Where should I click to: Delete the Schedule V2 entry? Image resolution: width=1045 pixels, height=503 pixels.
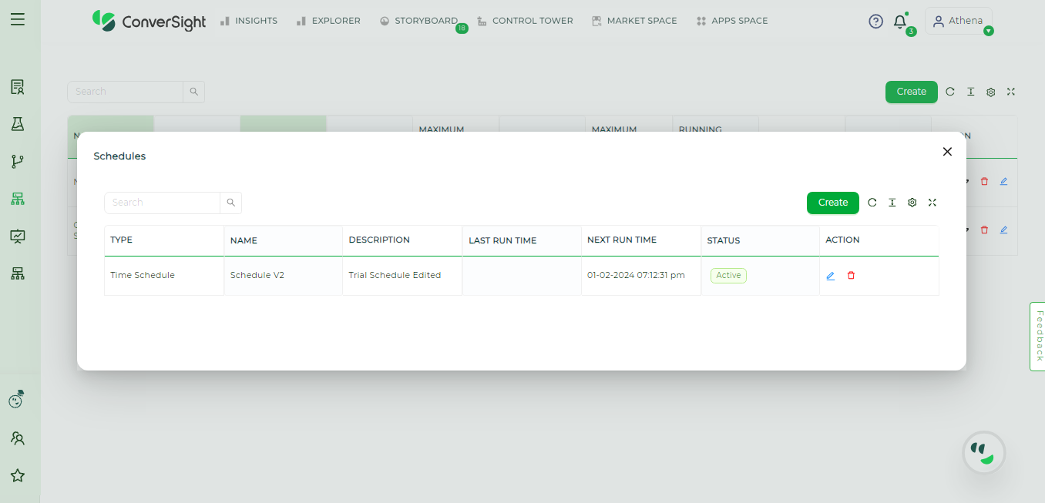click(852, 276)
